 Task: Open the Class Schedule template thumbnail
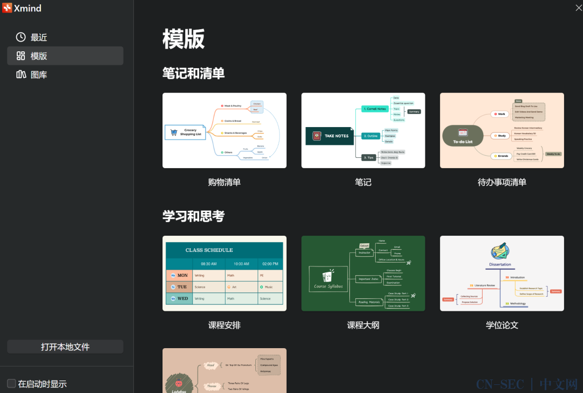tap(224, 274)
